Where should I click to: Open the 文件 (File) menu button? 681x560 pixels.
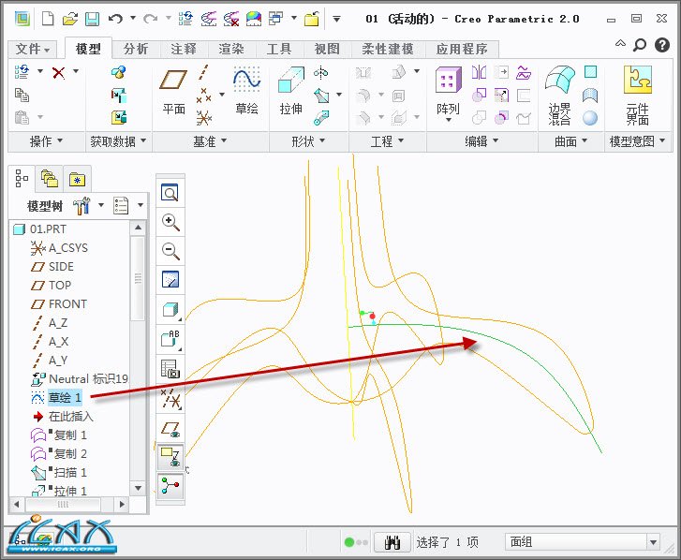[34, 49]
